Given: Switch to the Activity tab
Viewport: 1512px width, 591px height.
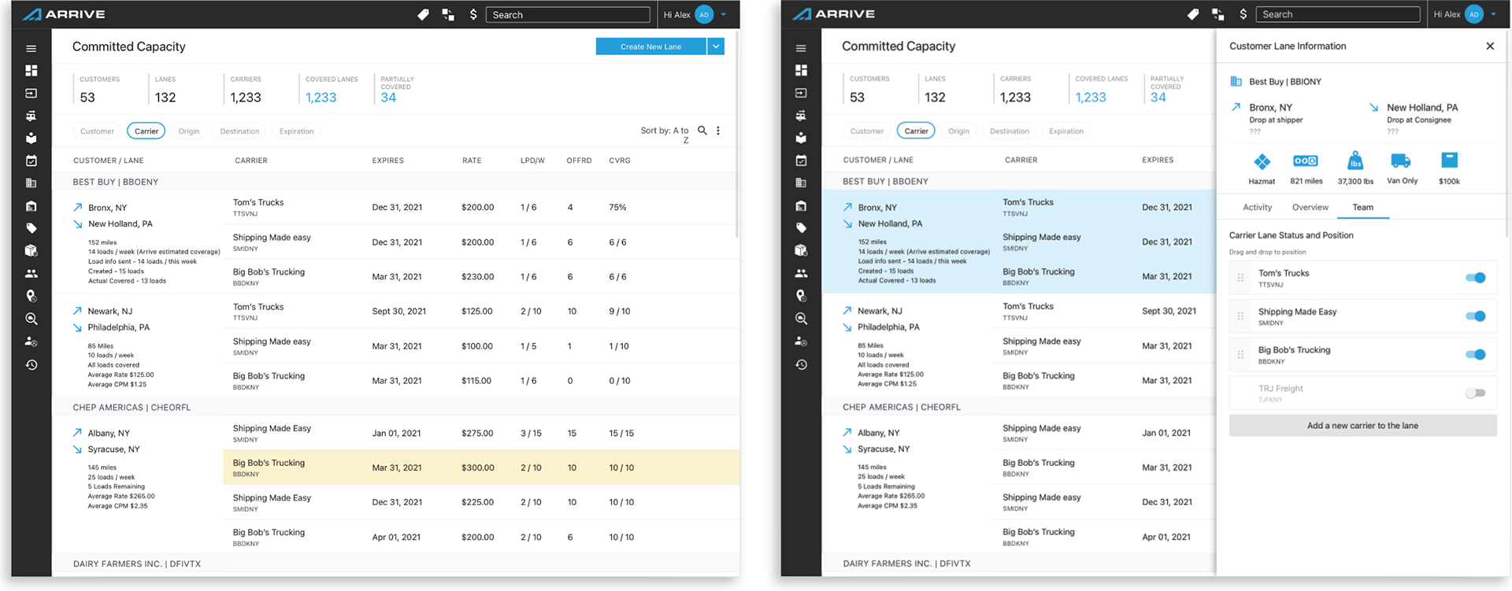Looking at the screenshot, I should point(1257,207).
